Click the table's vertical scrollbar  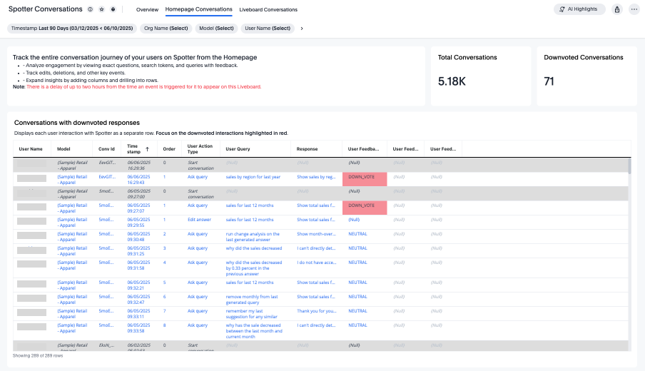629,166
